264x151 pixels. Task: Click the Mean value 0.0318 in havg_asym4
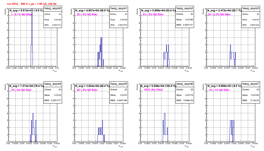(x=58, y=95)
